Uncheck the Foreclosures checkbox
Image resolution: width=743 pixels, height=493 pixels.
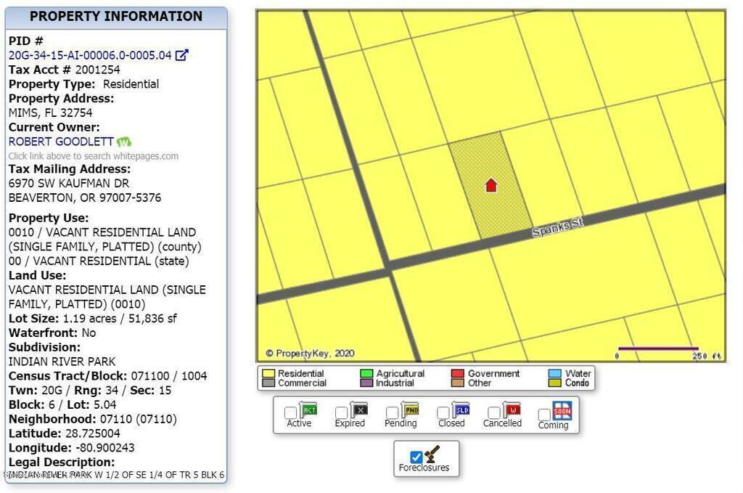416,457
